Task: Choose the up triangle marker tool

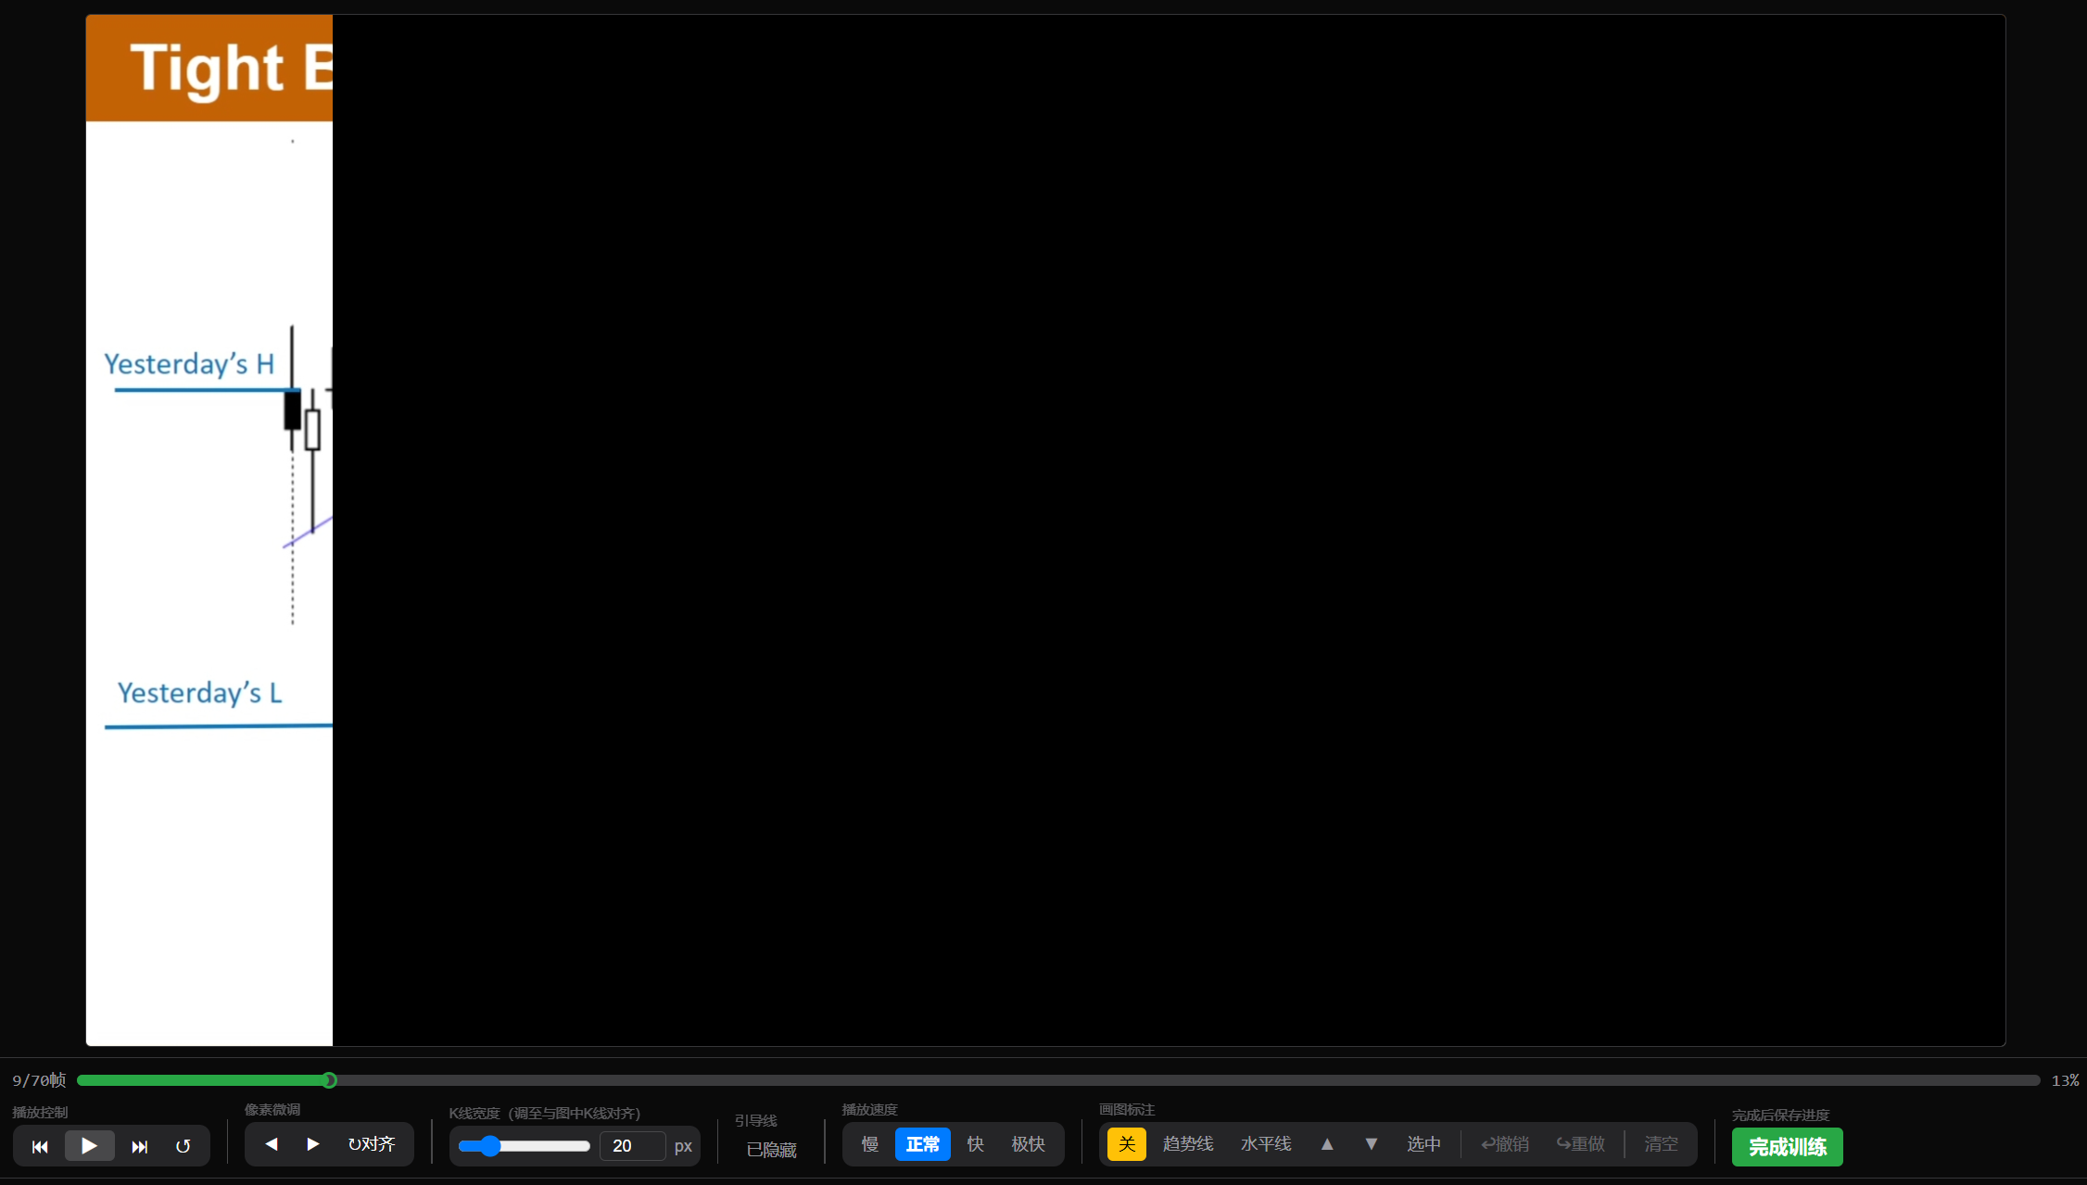Action: tap(1327, 1144)
